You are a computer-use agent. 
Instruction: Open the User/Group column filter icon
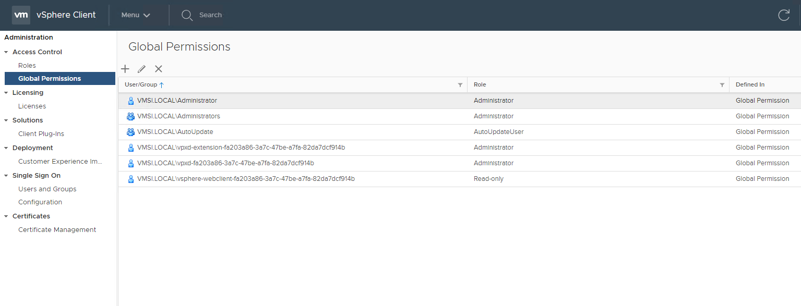click(460, 85)
